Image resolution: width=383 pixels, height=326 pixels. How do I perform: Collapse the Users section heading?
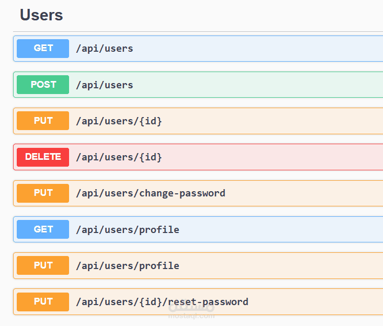41,15
